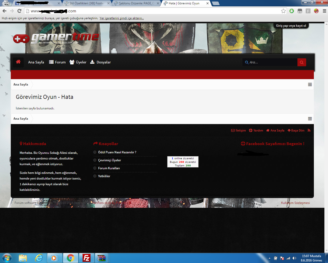Open the media player from the taskbar
Image resolution: width=328 pixels, height=263 pixels.
(55, 258)
